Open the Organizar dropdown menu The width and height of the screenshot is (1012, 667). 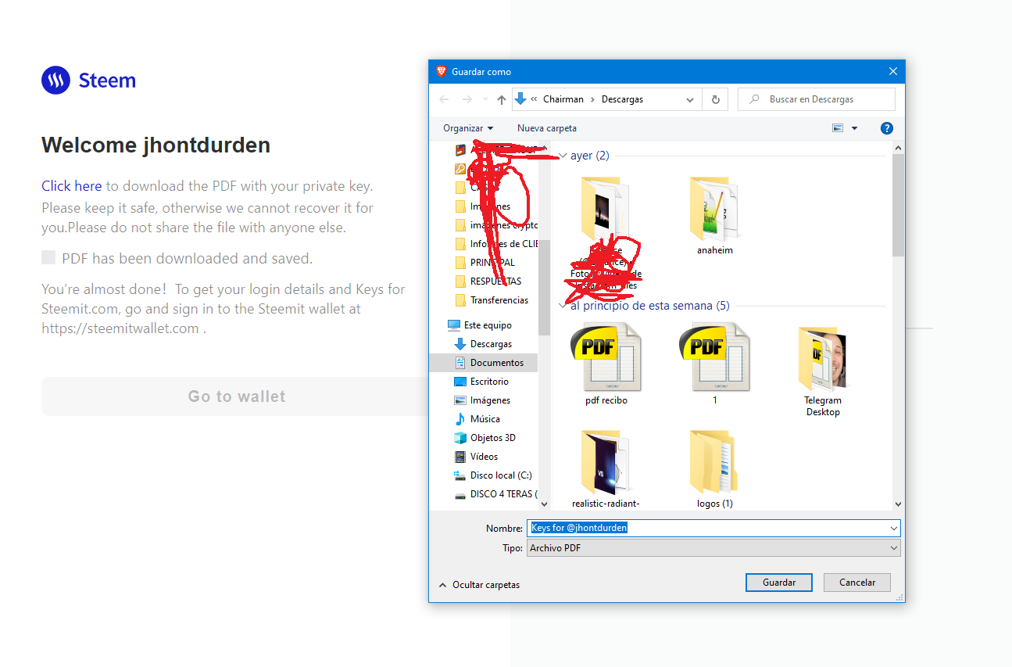[468, 128]
